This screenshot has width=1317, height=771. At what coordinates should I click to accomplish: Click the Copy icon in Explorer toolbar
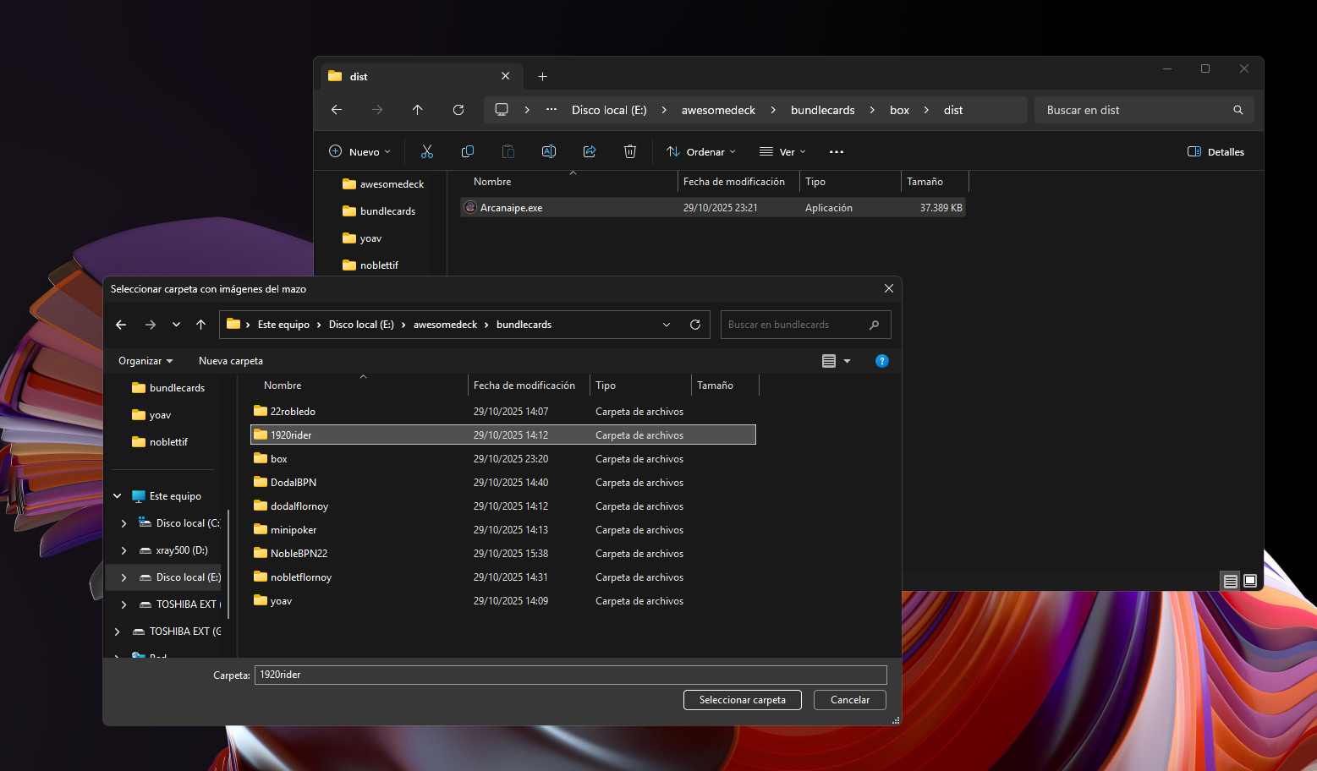coord(468,152)
